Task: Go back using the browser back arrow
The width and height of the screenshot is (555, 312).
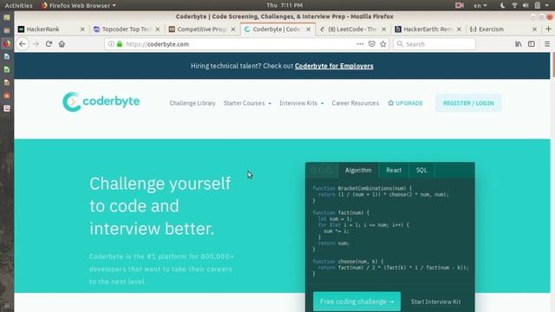Action: tap(23, 44)
